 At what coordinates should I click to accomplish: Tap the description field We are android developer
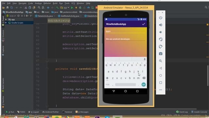click(x=125, y=39)
